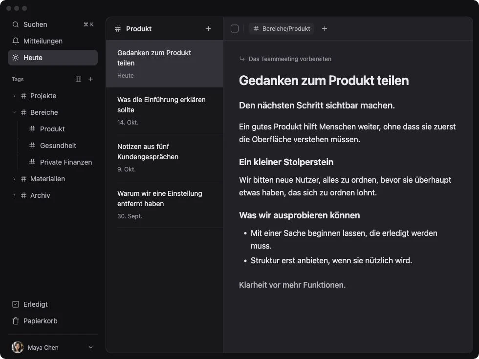Image resolution: width=479 pixels, height=359 pixels.
Task: Click the 14. Okt. date label
Action: pos(128,123)
